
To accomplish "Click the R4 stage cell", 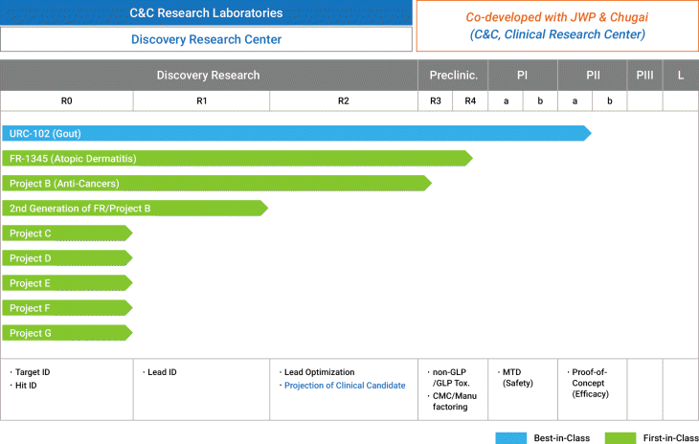I will tap(470, 101).
